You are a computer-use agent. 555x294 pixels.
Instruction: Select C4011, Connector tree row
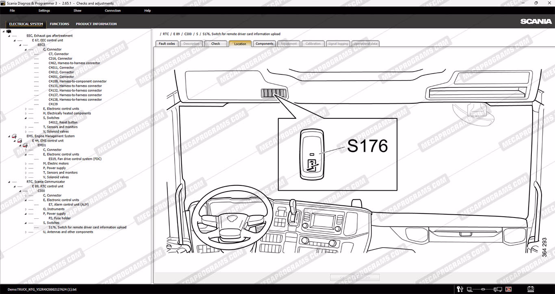61,68
